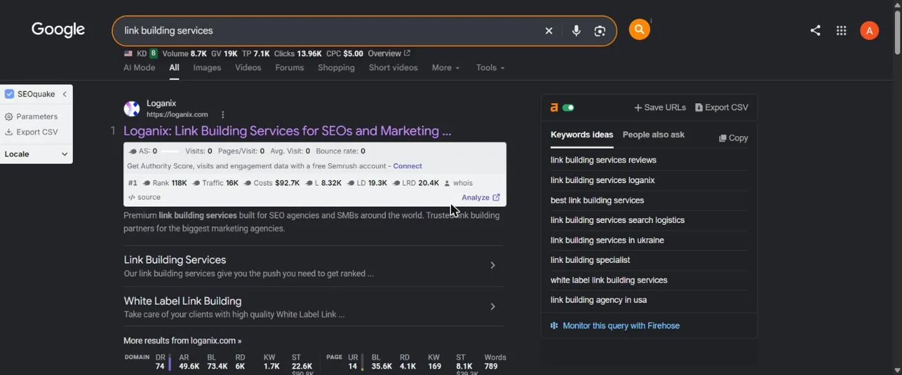
Task: Switch to People also ask tab
Action: [x=653, y=135]
